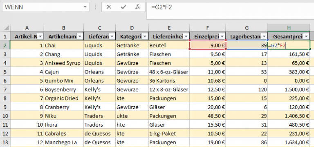314x147 pixels.
Task: Select the Cajun cell
Action: (x=64, y=72)
